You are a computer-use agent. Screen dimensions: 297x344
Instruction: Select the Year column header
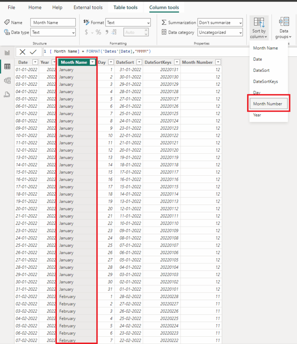[44, 62]
